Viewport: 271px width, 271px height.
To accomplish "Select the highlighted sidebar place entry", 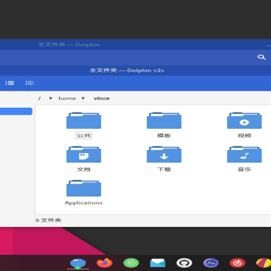I will [x=16, y=111].
